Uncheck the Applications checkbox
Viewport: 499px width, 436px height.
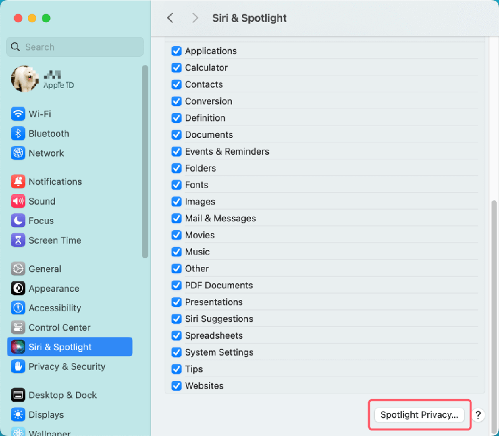pyautogui.click(x=177, y=51)
